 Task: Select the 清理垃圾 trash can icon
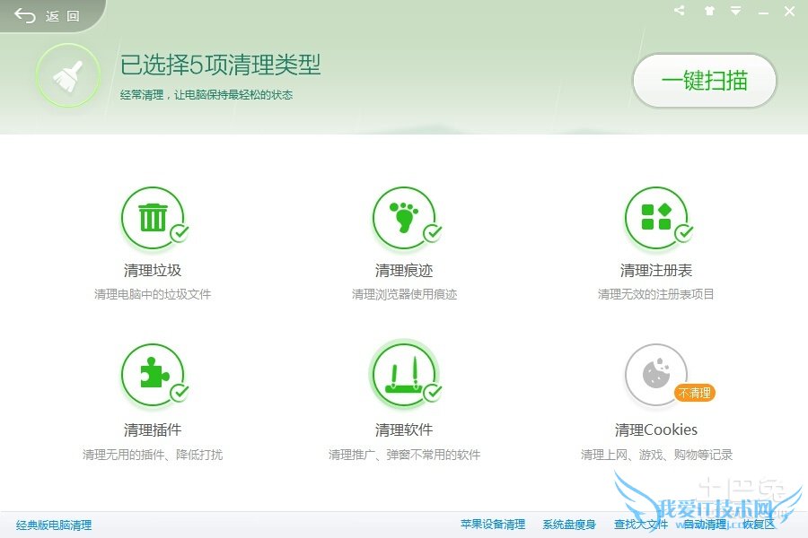[x=153, y=218]
